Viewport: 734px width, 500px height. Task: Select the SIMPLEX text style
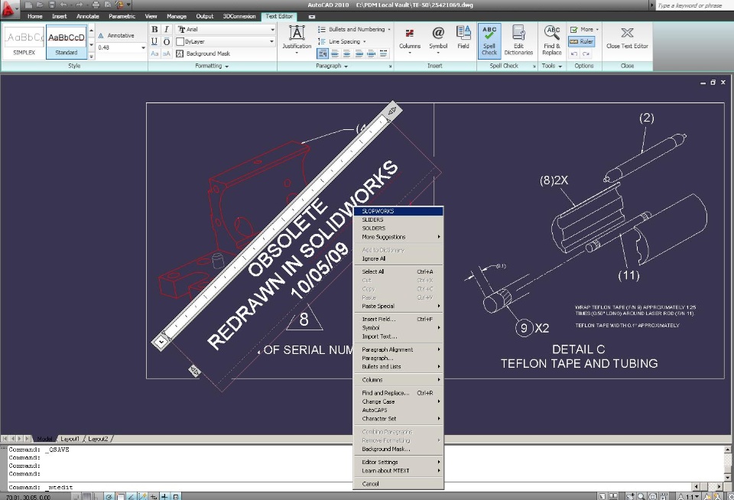coord(24,42)
